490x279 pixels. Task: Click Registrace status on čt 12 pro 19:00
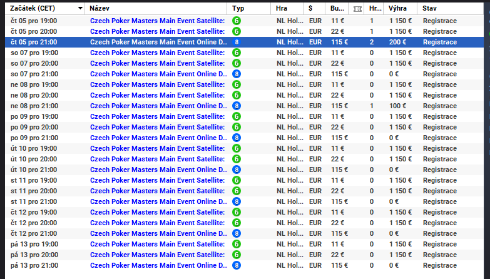[x=440, y=212]
